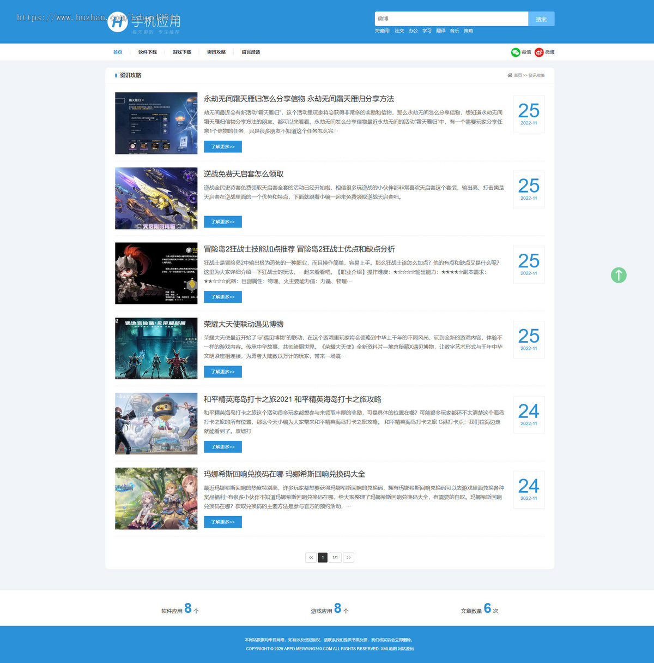Open the 首页 navigation tab

tap(118, 52)
